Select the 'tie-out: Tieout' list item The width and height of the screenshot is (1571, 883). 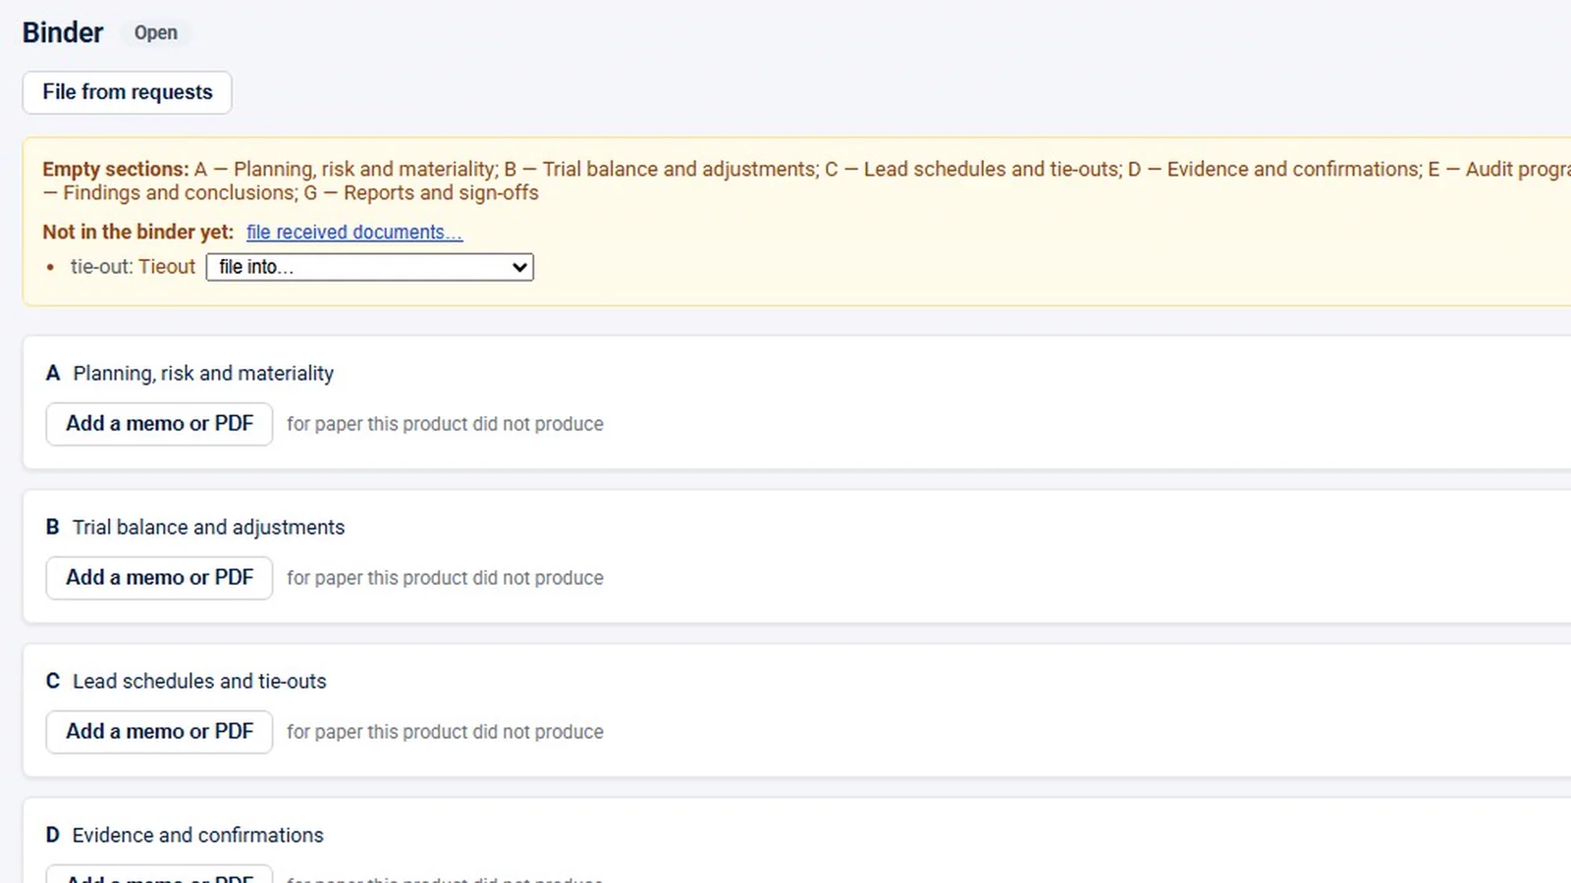pyautogui.click(x=133, y=267)
